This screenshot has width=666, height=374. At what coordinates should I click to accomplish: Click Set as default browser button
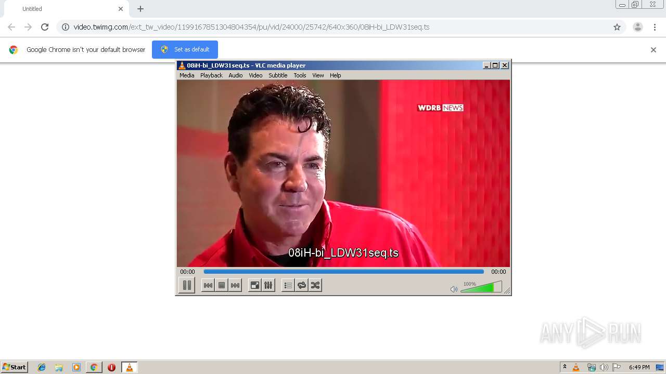(185, 49)
